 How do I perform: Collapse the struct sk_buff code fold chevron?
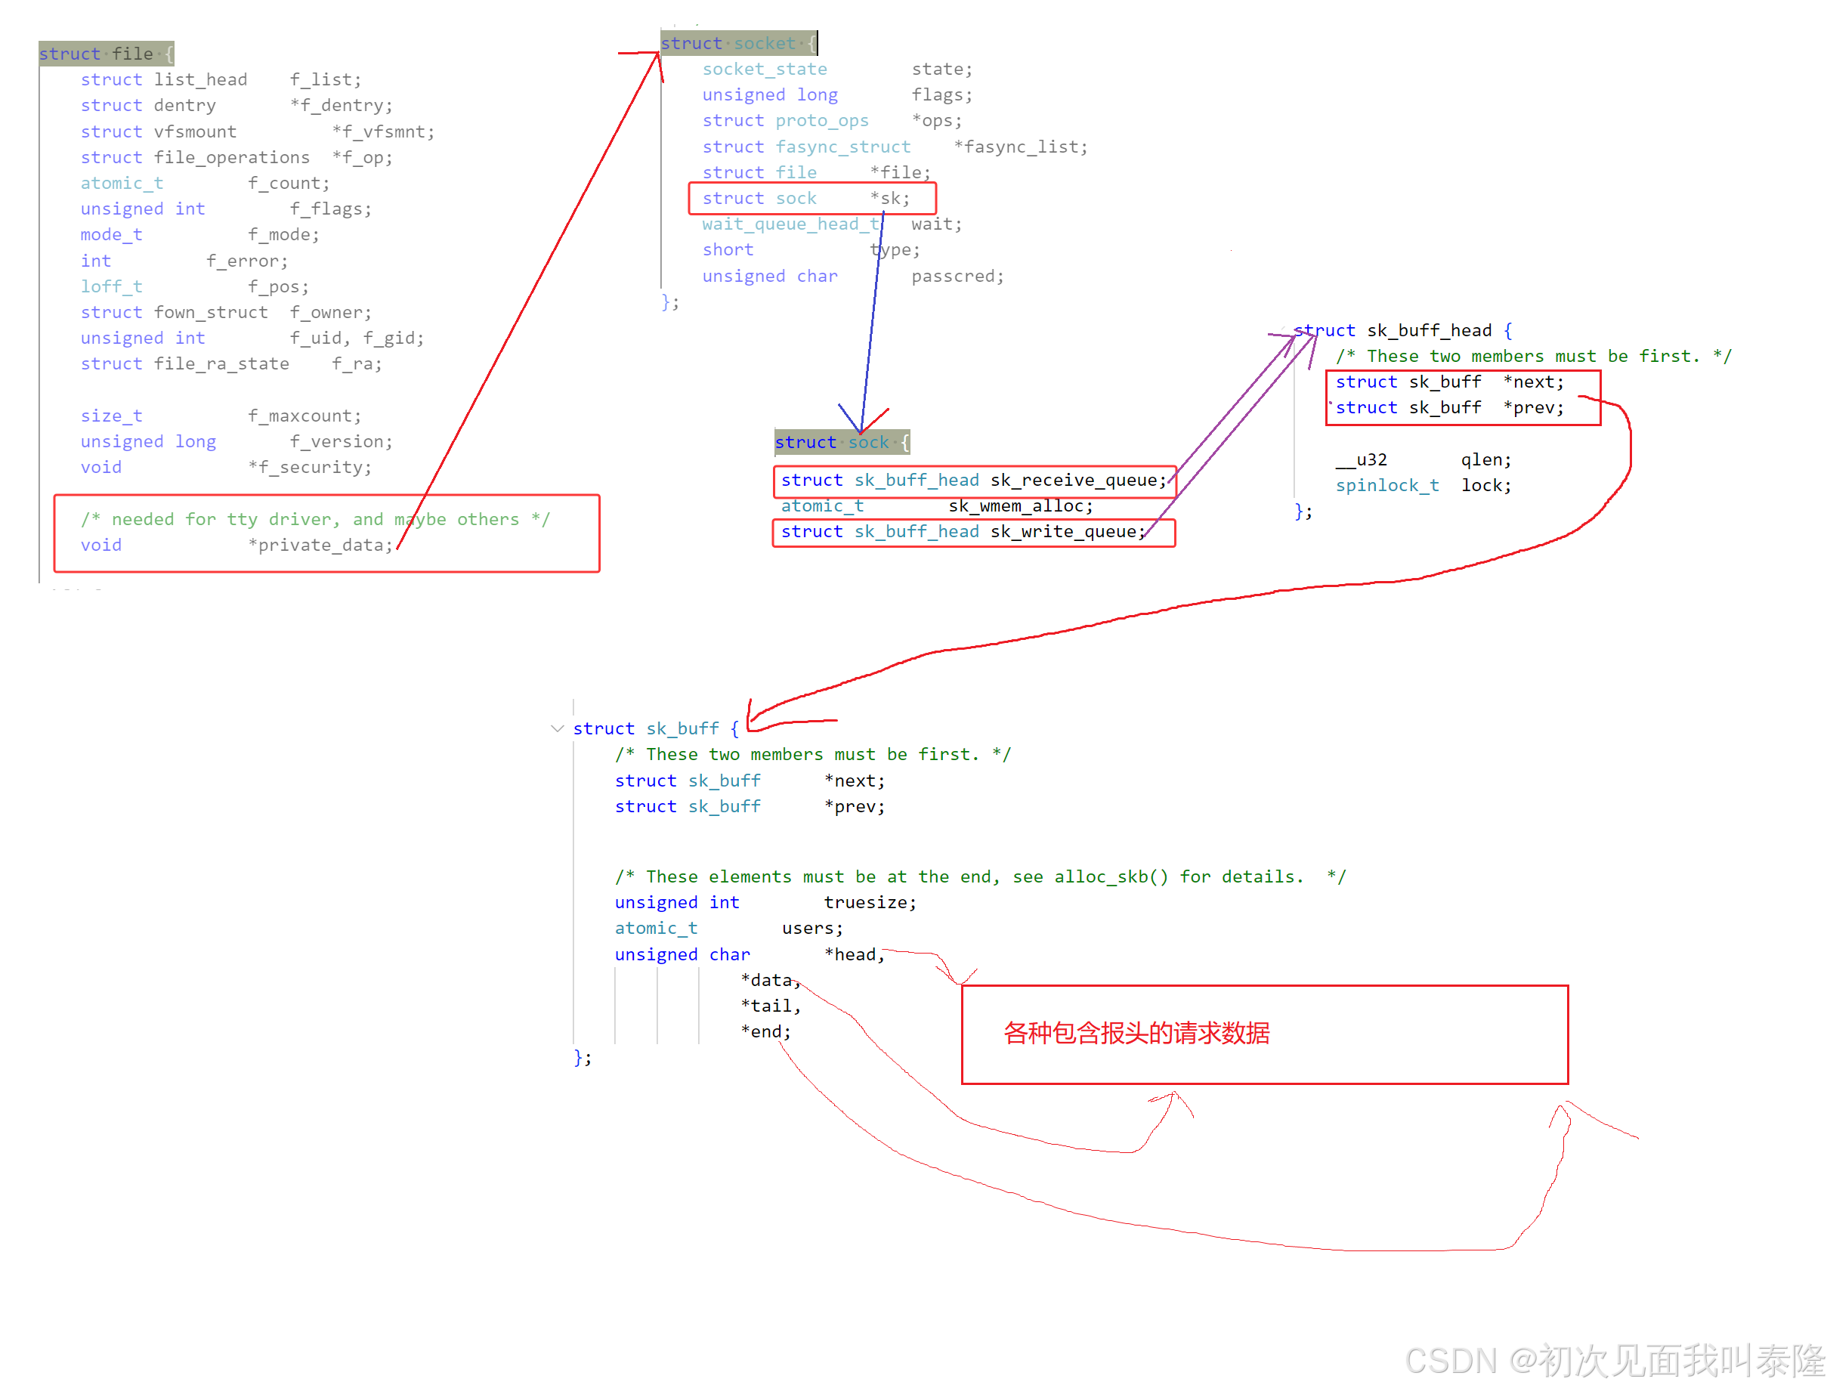pyautogui.click(x=556, y=728)
